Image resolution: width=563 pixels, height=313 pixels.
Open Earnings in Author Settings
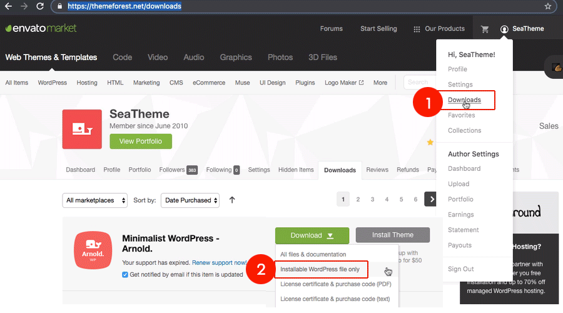[x=461, y=215]
